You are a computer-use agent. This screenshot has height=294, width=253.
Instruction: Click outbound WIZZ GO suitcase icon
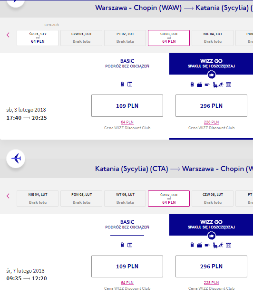coord(200,85)
